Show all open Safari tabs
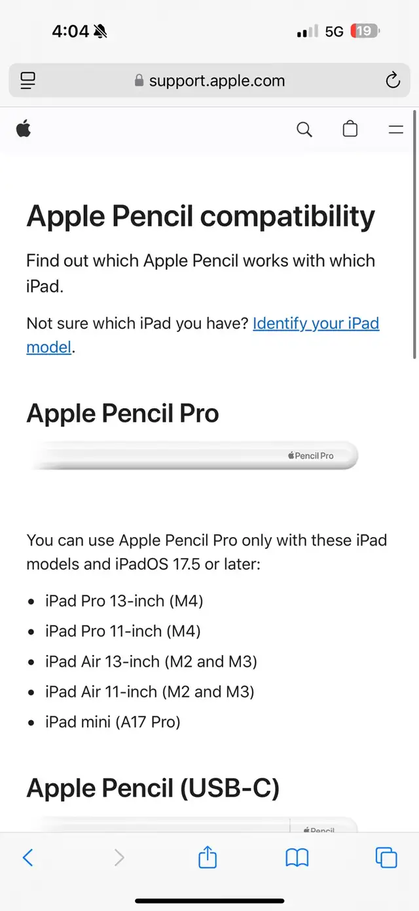The width and height of the screenshot is (419, 911). pyautogui.click(x=386, y=857)
